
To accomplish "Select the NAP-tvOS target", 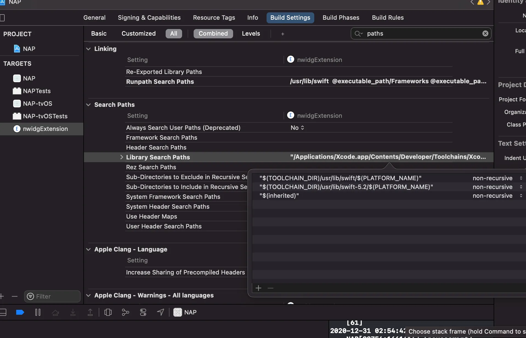I will (33, 104).
